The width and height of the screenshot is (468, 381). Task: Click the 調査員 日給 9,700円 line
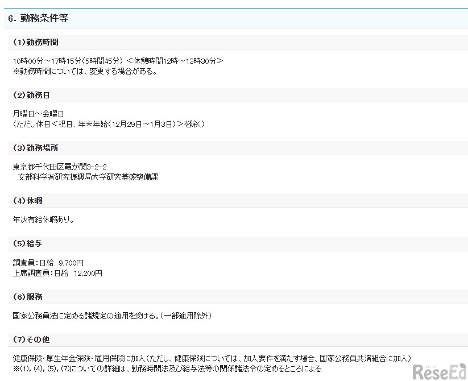click(x=48, y=263)
